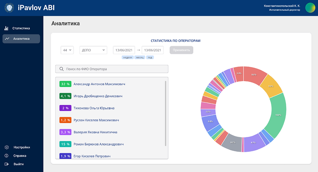Click the Статистика bar chart icon
318x172 pixels.
(6, 28)
